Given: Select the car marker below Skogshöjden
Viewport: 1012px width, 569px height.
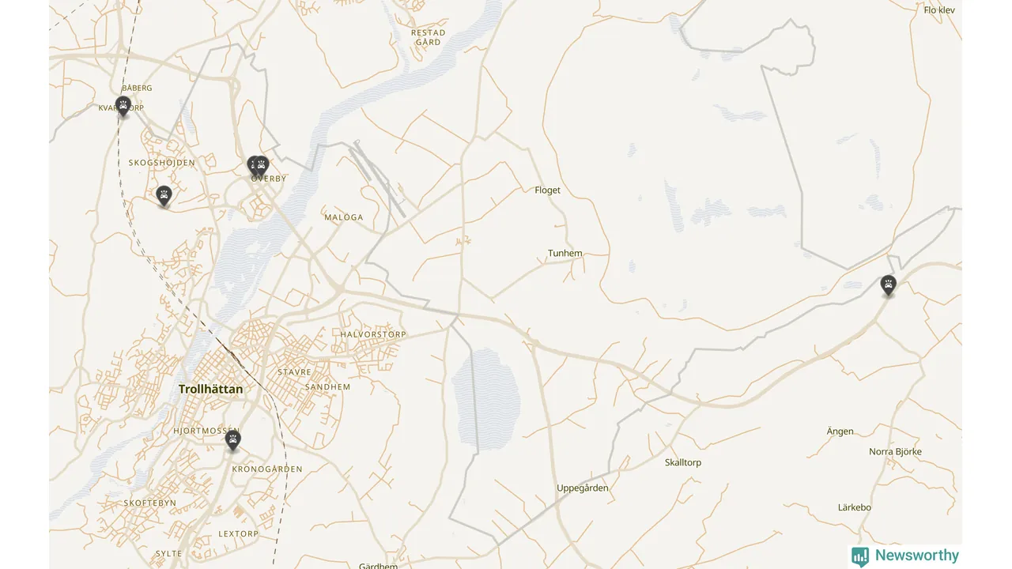Looking at the screenshot, I should click(164, 196).
